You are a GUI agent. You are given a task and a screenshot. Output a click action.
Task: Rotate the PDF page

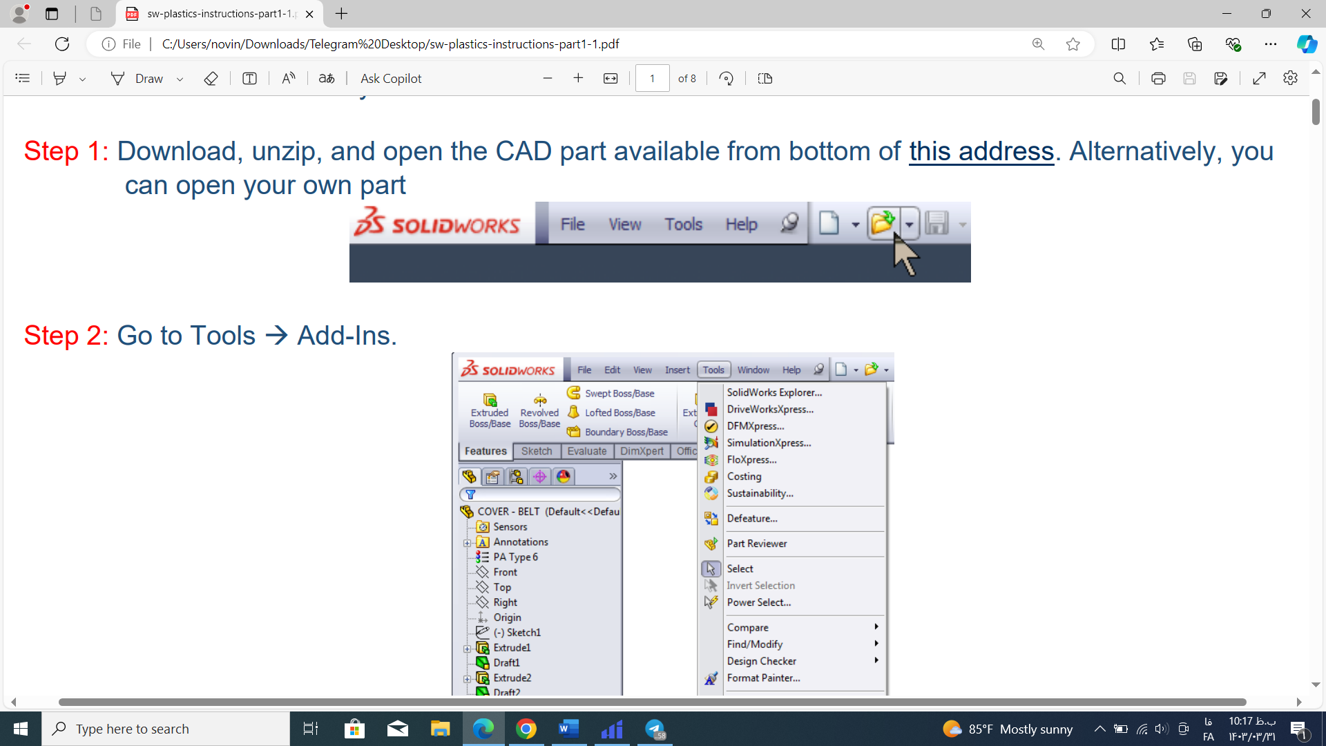click(726, 79)
